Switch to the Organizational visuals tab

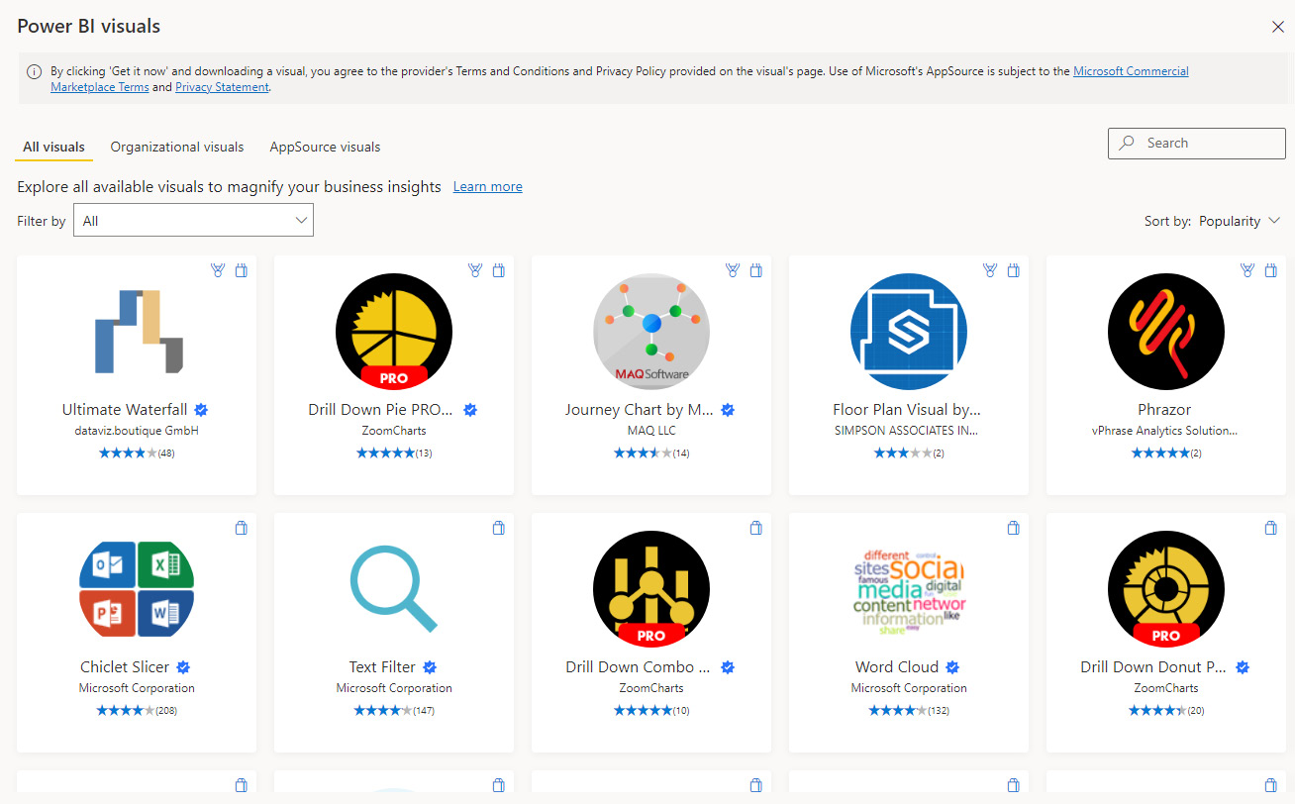pyautogui.click(x=177, y=147)
